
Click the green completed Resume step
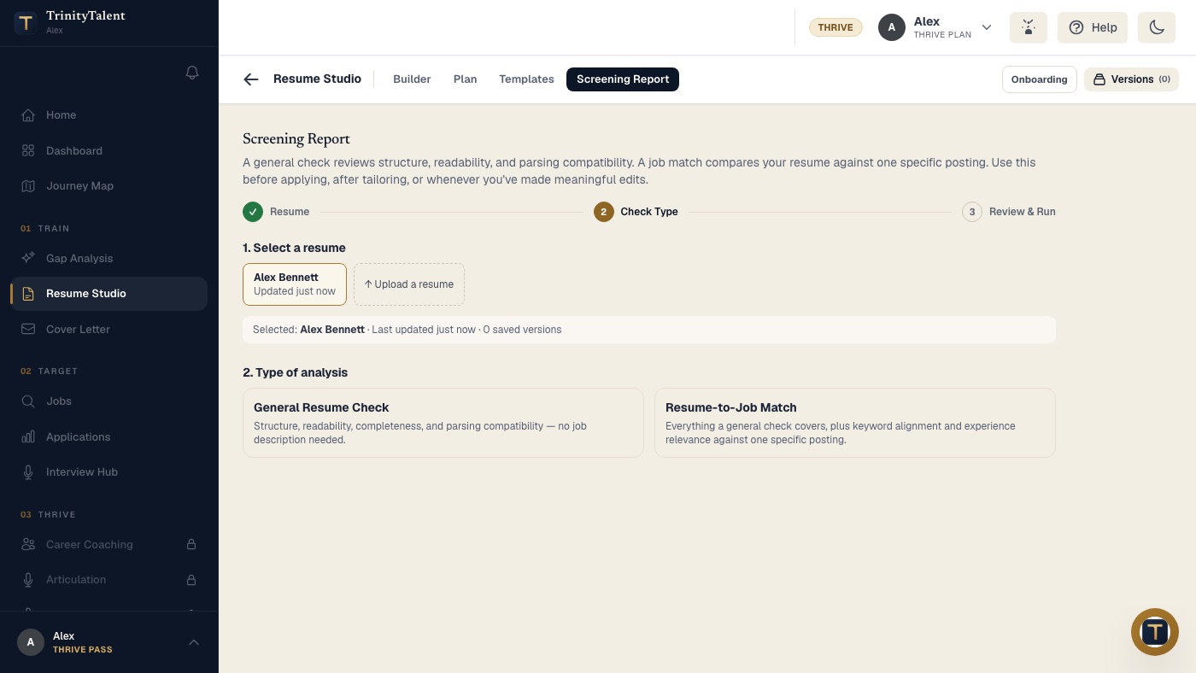click(253, 212)
